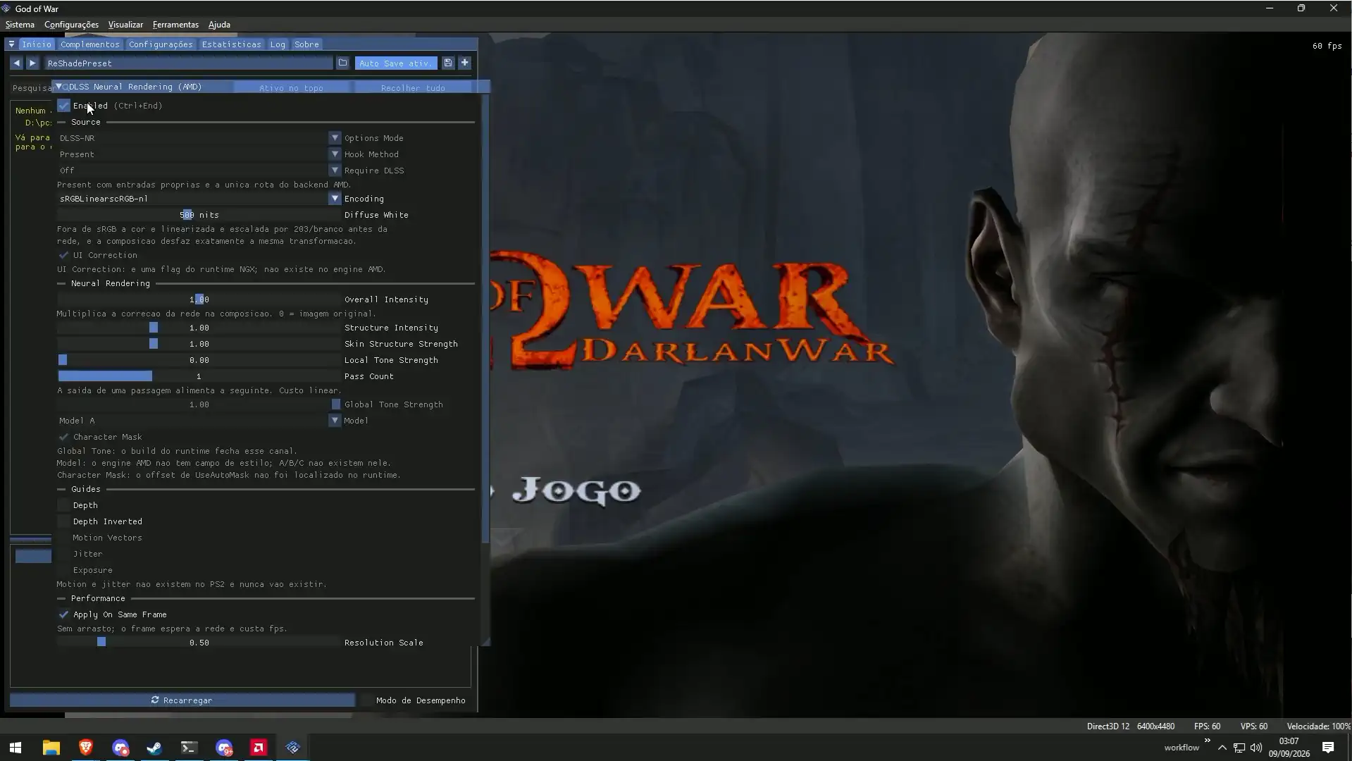Click the Recarregar button
Image resolution: width=1352 pixels, height=761 pixels.
(182, 700)
